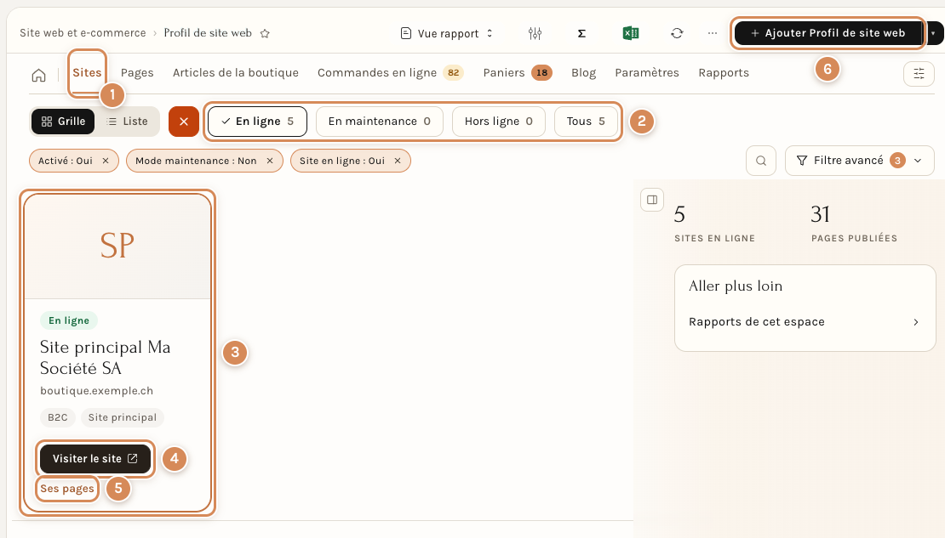The width and height of the screenshot is (945, 538).
Task: Click the search magnifier icon
Action: click(760, 161)
